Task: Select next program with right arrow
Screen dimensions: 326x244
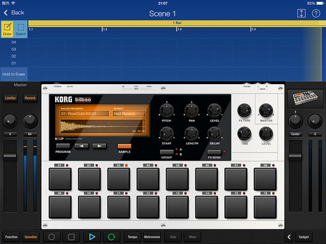Action: 99,146
